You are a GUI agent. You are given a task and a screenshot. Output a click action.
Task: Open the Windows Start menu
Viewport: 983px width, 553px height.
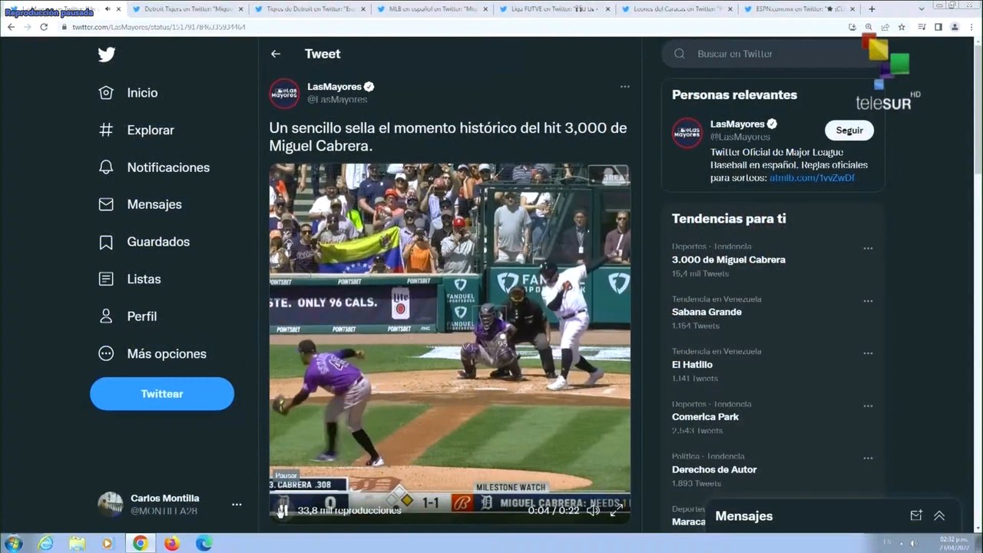(13, 544)
